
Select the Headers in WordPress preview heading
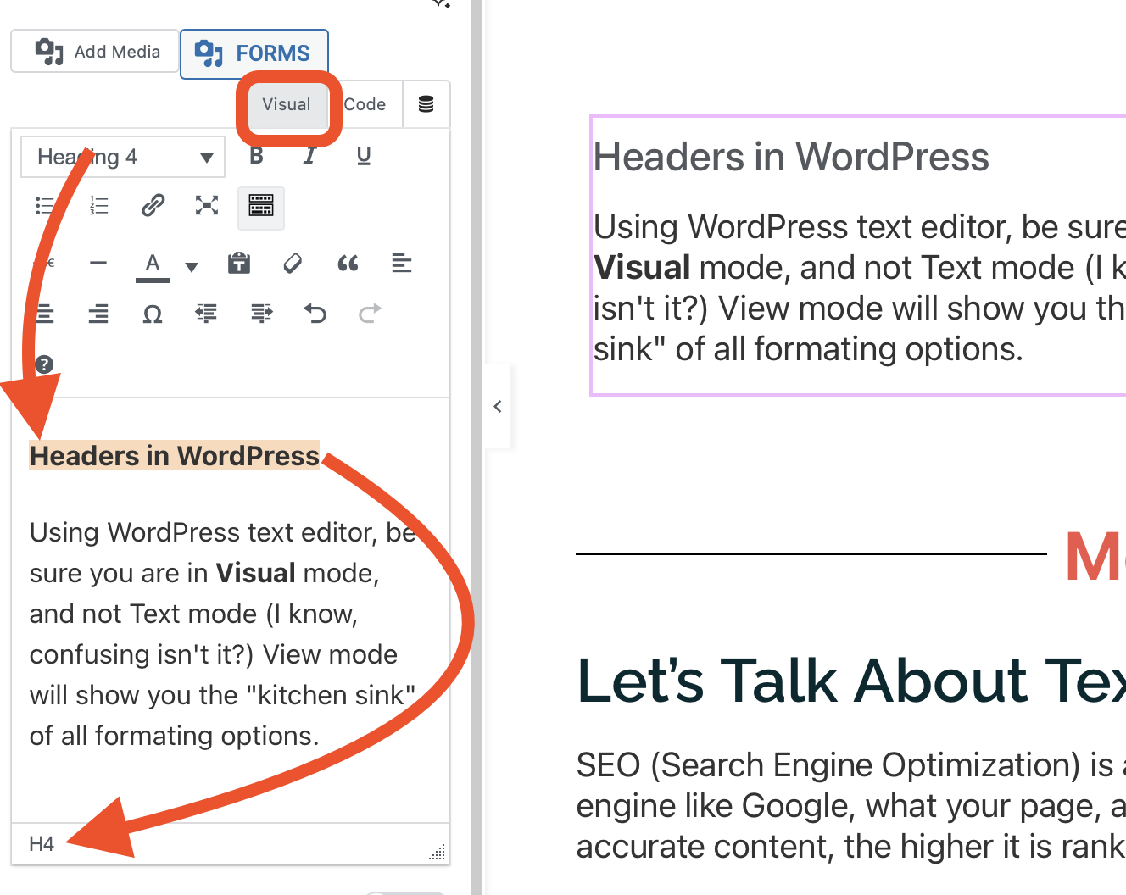[x=792, y=157]
